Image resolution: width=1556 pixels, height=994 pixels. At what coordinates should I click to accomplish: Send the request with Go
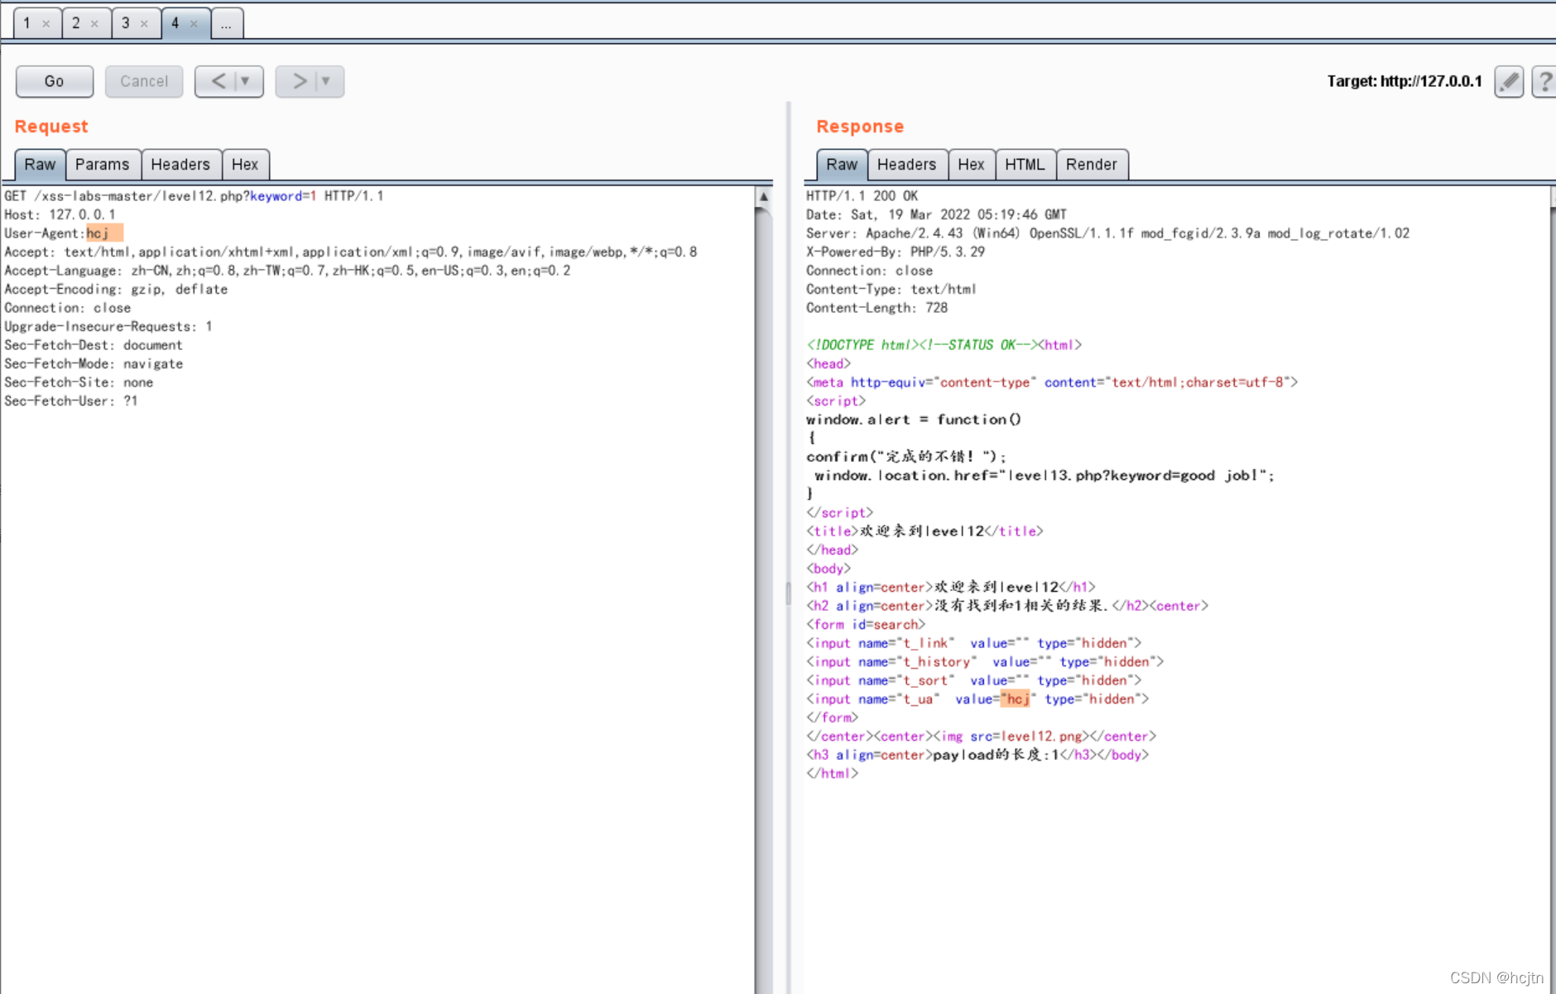55,81
